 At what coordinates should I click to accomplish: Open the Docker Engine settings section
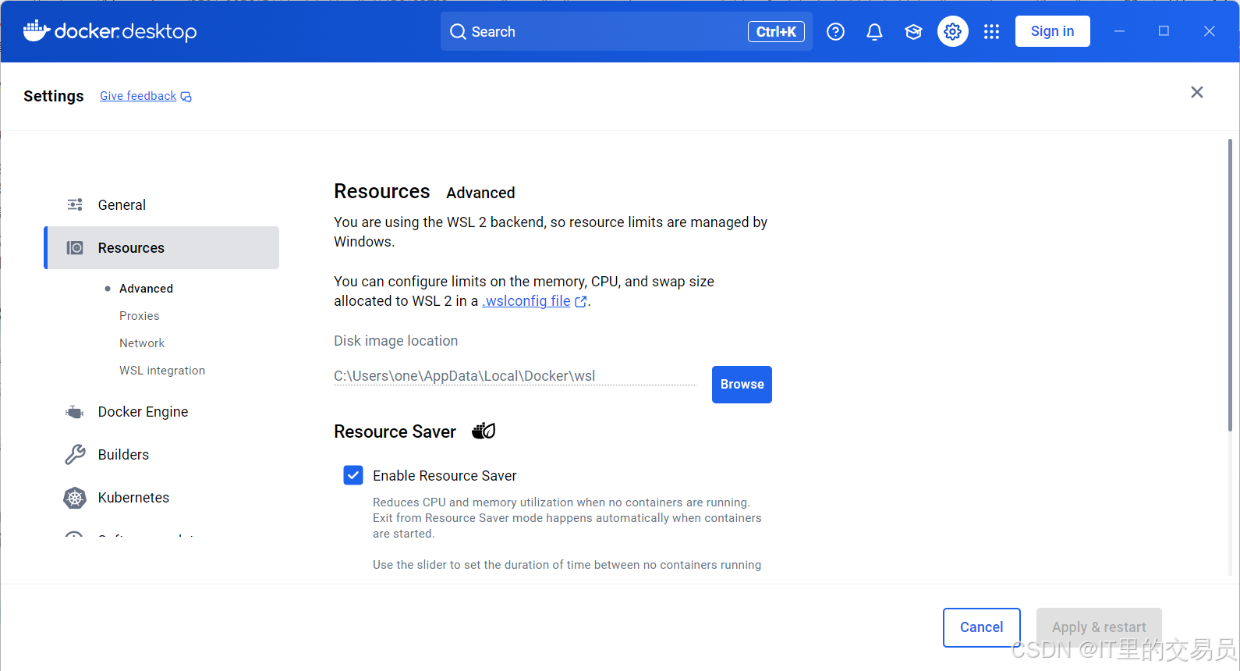pyautogui.click(x=161, y=412)
